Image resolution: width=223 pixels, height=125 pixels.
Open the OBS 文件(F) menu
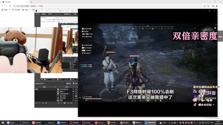click(38, 14)
